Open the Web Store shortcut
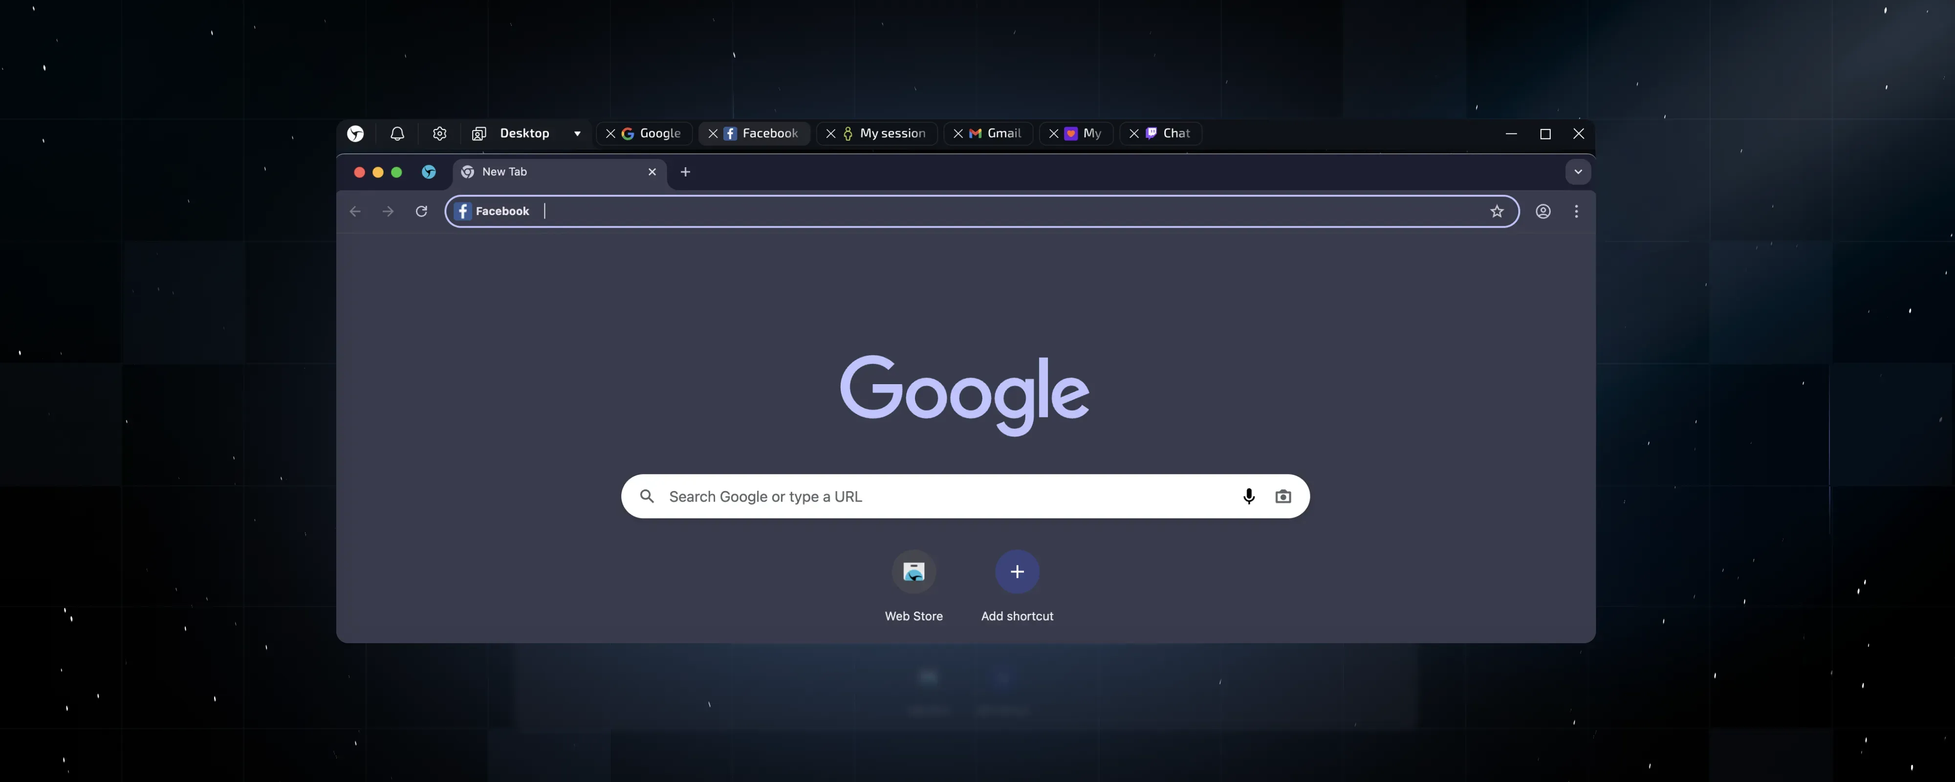 coord(913,572)
